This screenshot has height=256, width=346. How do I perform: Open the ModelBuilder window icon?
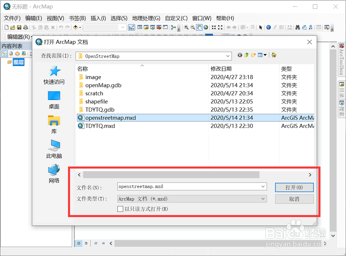point(173,27)
